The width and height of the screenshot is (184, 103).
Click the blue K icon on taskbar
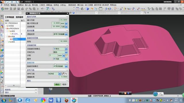click(x=20, y=100)
